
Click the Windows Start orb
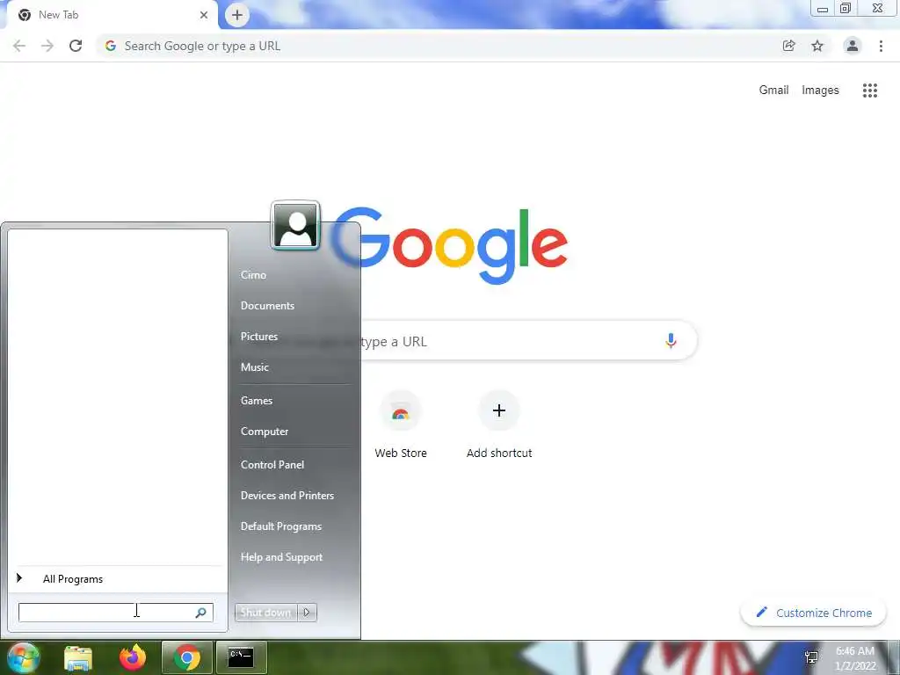pos(23,657)
